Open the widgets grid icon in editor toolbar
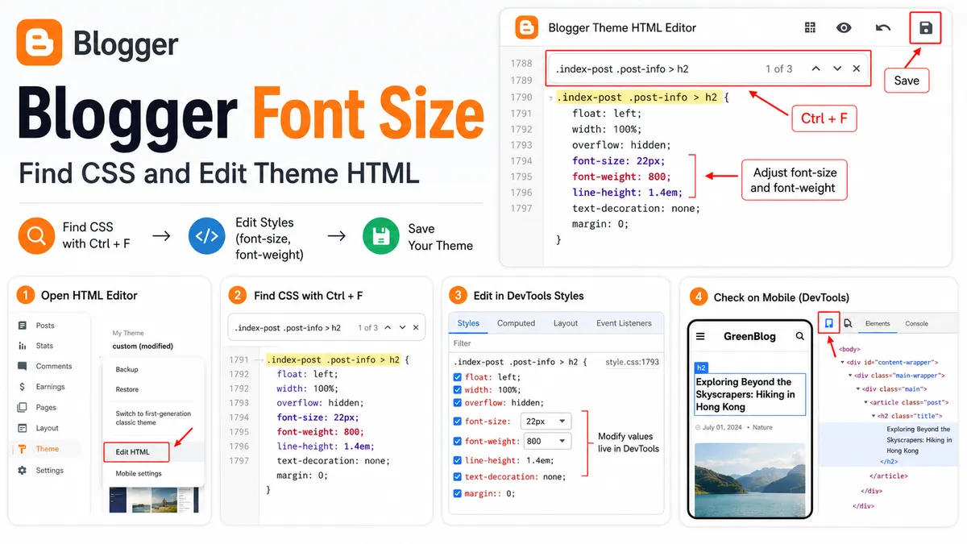 (x=810, y=28)
